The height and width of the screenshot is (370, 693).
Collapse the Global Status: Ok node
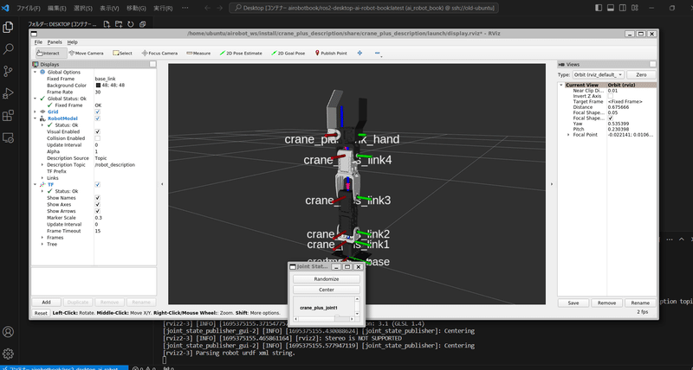pyautogui.click(x=36, y=99)
